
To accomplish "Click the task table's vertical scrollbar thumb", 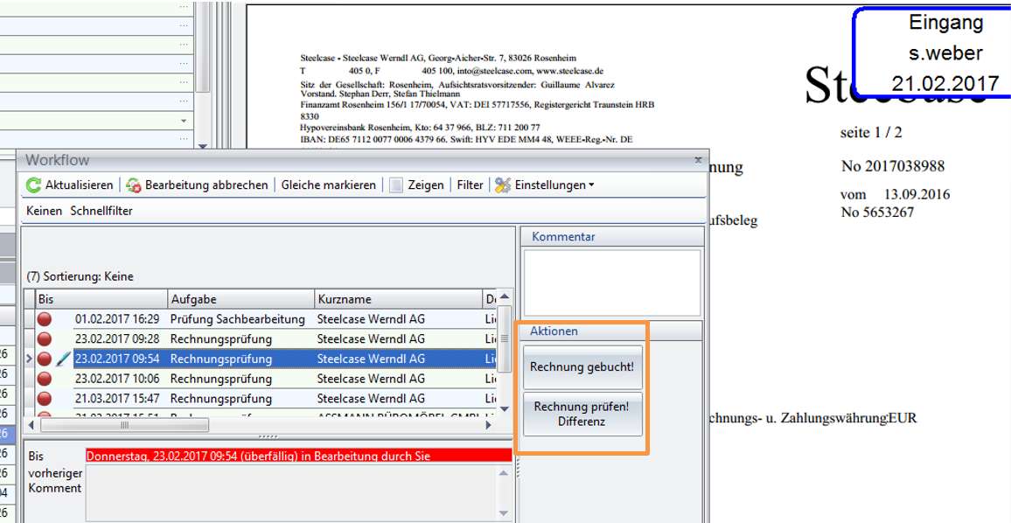I will tap(505, 338).
